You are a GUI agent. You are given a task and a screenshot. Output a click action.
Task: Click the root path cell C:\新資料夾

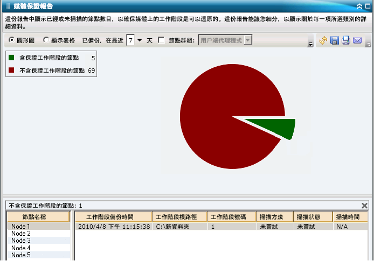coord(180,227)
